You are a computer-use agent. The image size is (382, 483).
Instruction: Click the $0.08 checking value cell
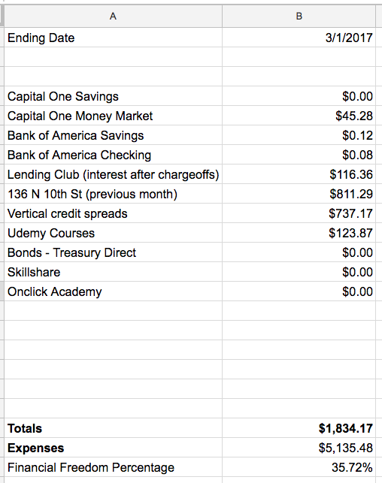coord(299,155)
